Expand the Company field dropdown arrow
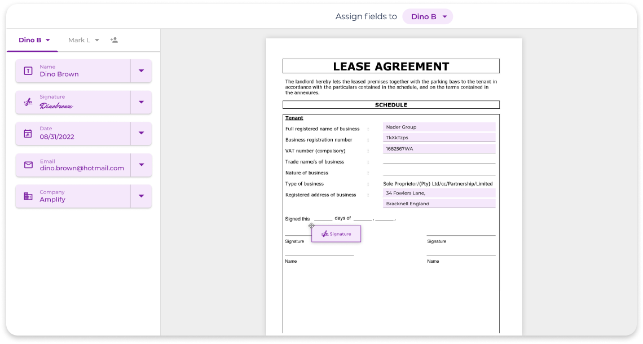 click(x=141, y=196)
